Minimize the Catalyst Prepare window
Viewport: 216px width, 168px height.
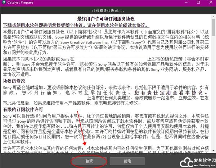click(x=186, y=3)
